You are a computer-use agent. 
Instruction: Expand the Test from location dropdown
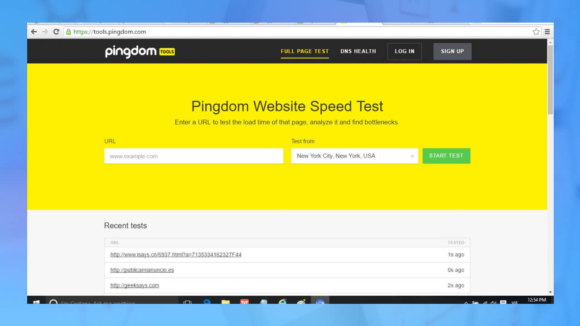(x=354, y=156)
